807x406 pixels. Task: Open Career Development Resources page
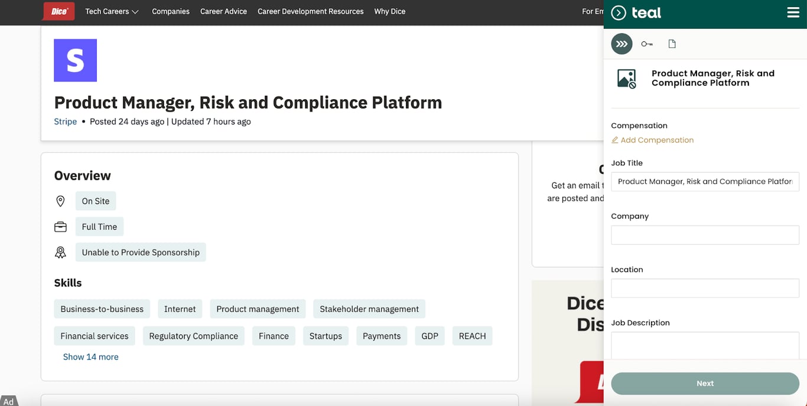(x=311, y=11)
